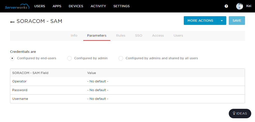Click the user avatar picture
The image size is (255, 122).
[239, 6]
